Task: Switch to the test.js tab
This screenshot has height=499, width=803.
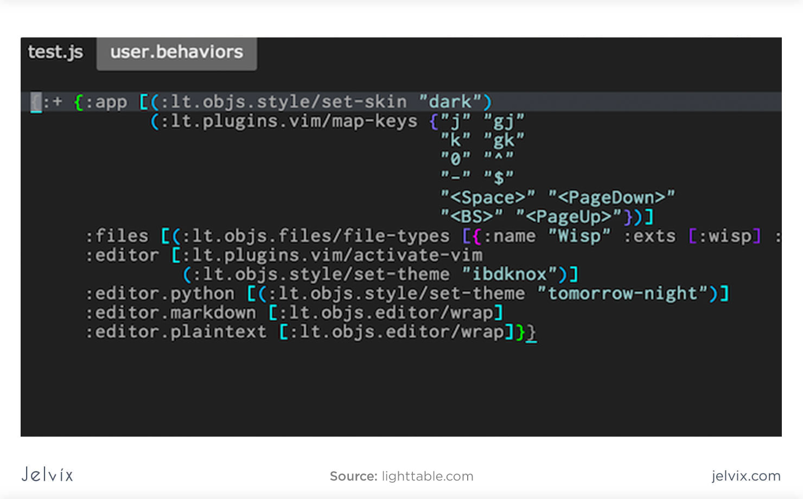Action: pyautogui.click(x=55, y=52)
